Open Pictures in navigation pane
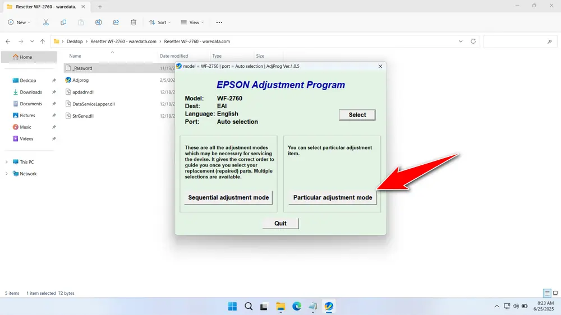This screenshot has width=561, height=315. tap(27, 115)
